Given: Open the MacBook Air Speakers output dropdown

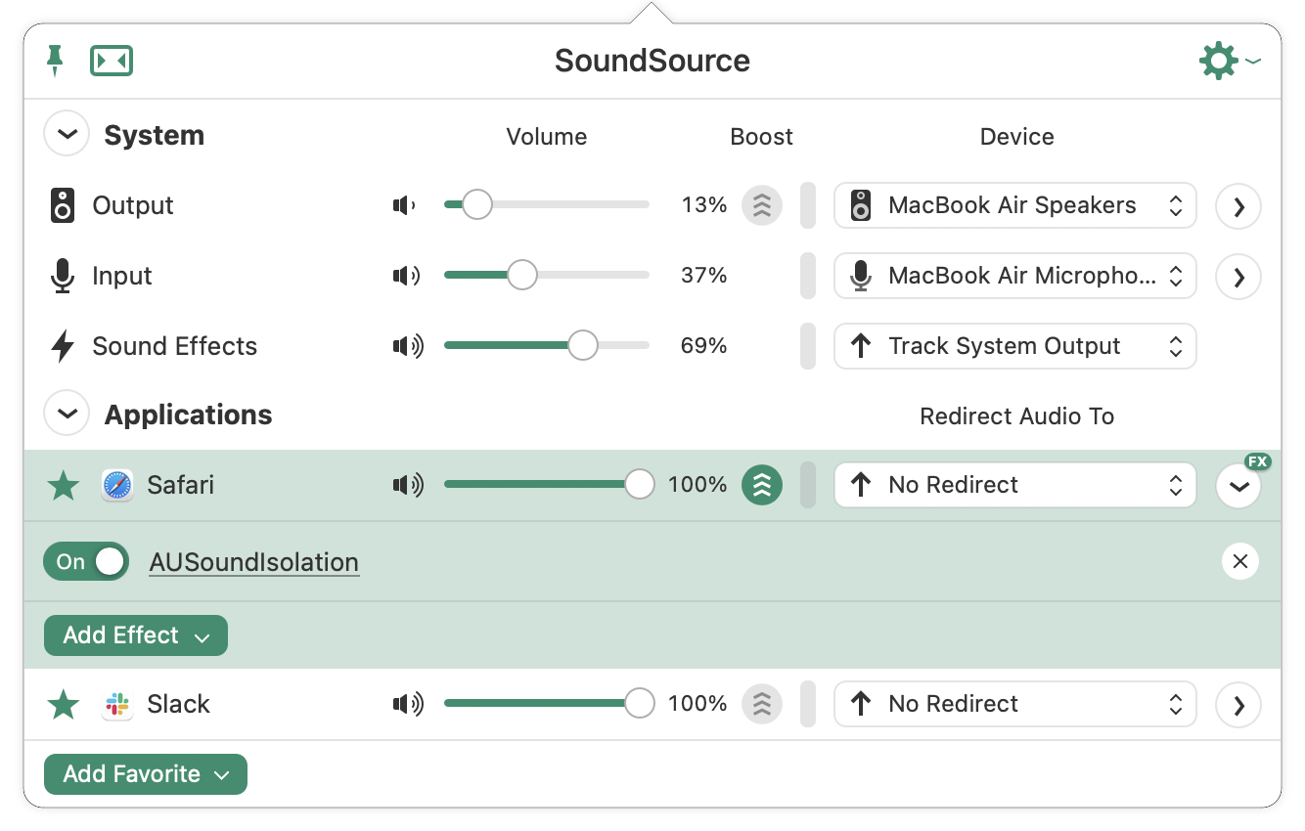Looking at the screenshot, I should click(x=1015, y=205).
